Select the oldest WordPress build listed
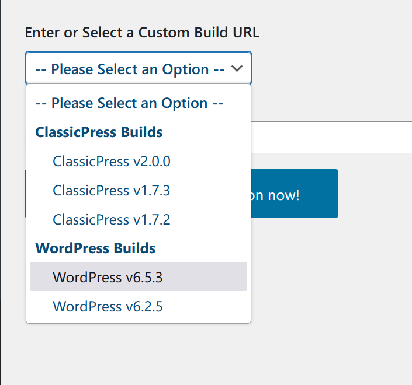 point(108,306)
